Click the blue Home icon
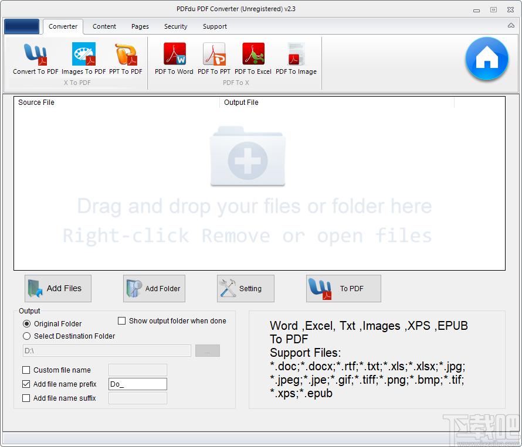This screenshot has height=447, width=522. (487, 59)
